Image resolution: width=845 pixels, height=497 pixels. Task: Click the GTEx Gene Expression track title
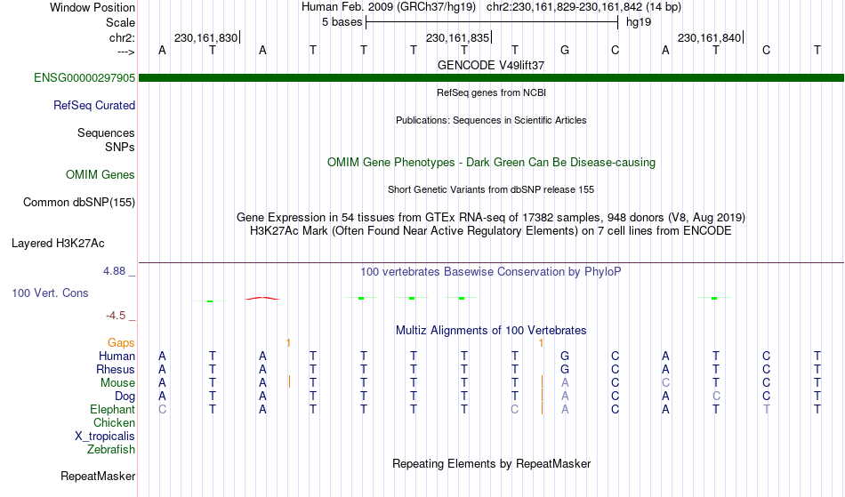point(491,218)
